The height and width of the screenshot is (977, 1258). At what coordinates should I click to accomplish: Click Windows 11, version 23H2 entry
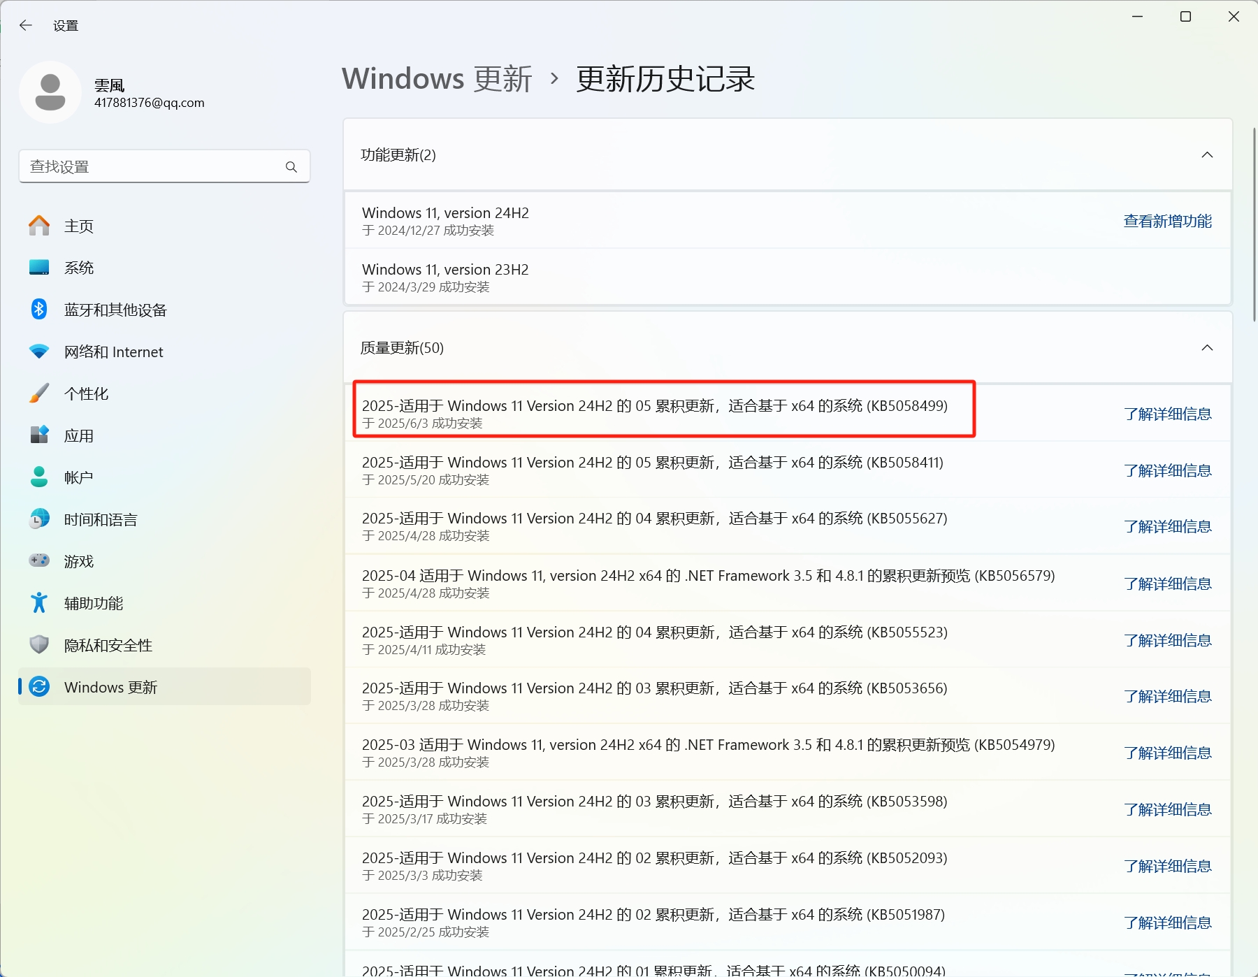[788, 277]
